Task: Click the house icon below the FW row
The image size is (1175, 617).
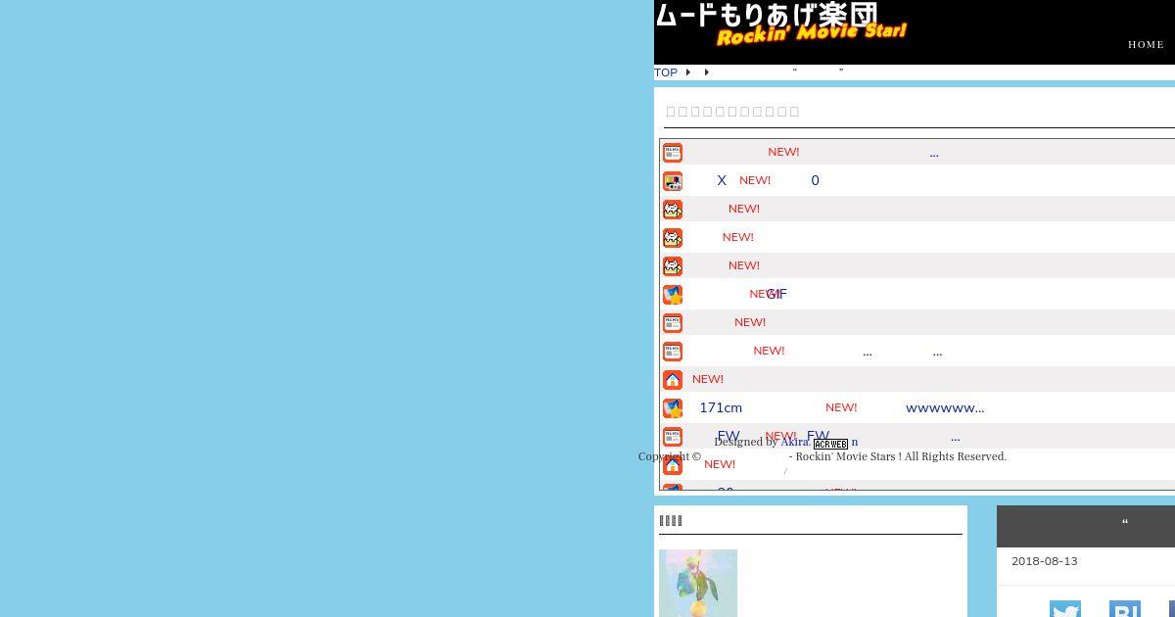Action: (673, 465)
